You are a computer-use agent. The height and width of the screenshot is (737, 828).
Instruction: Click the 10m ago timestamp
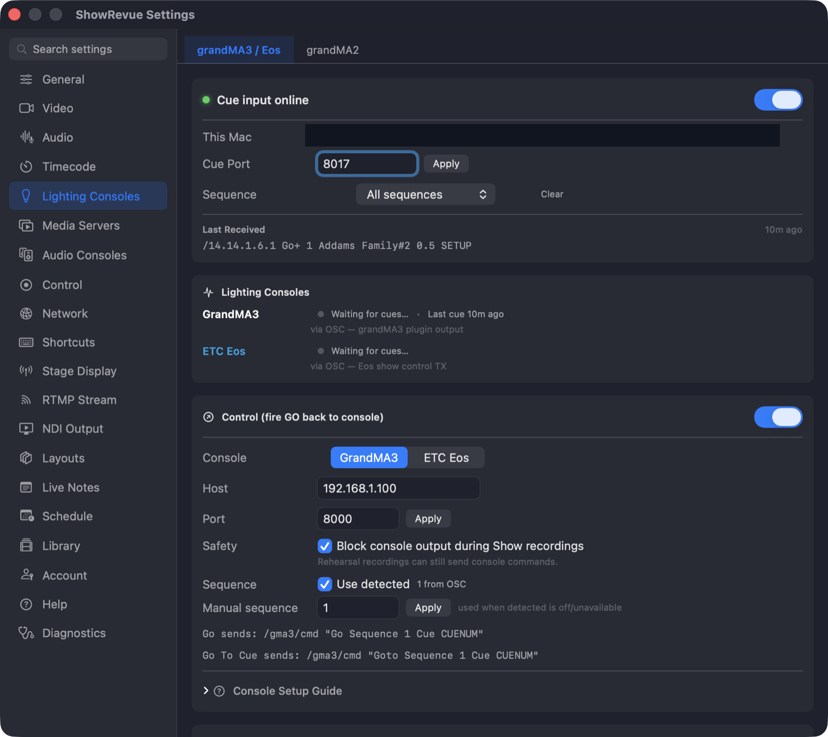click(x=783, y=230)
